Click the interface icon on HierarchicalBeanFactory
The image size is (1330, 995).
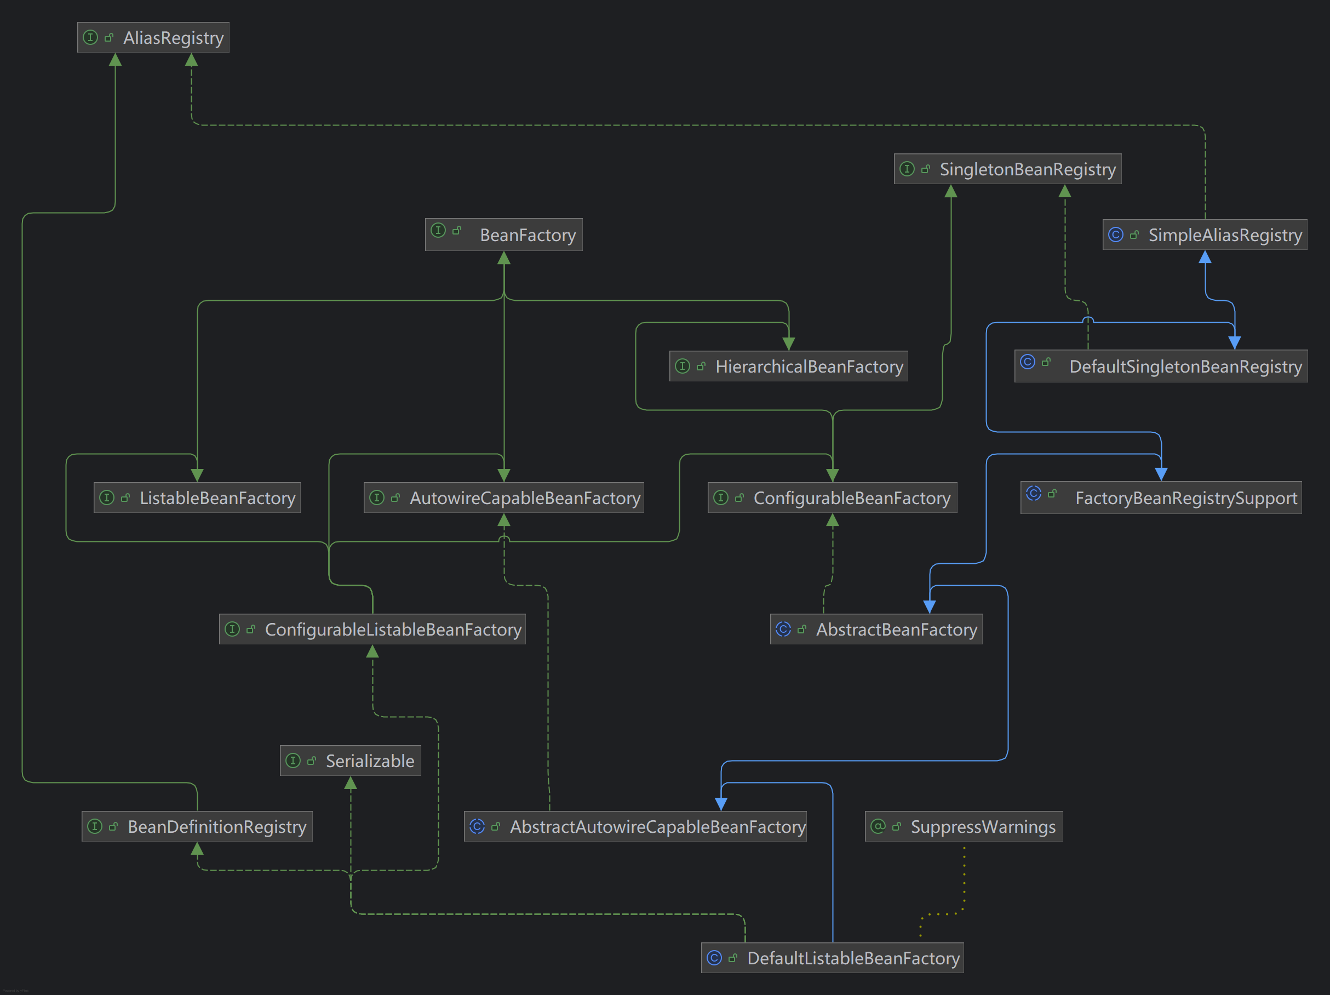683,366
